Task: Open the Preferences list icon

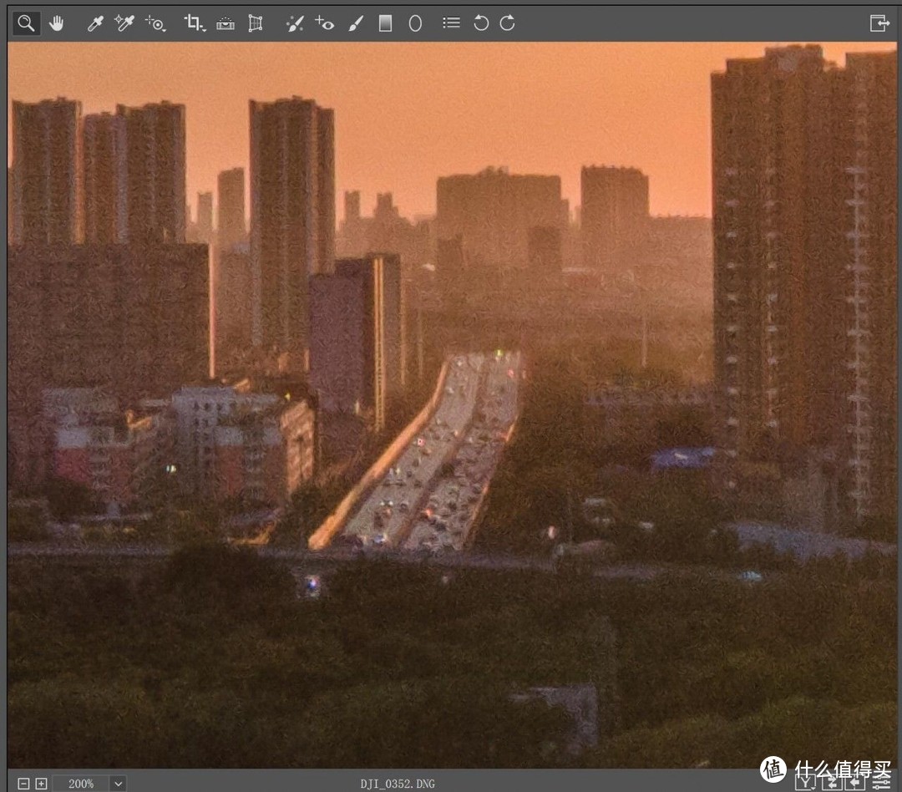Action: pos(451,23)
